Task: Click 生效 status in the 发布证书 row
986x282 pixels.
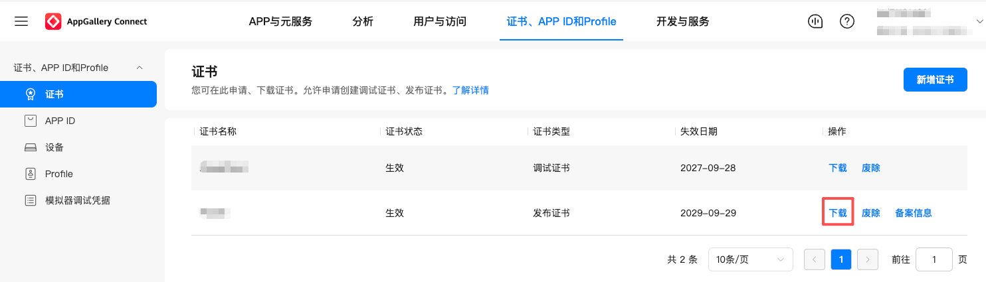Action: coord(395,213)
